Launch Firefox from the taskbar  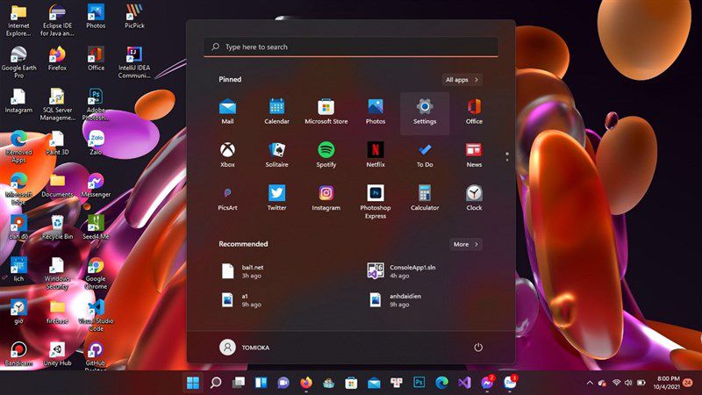point(306,383)
